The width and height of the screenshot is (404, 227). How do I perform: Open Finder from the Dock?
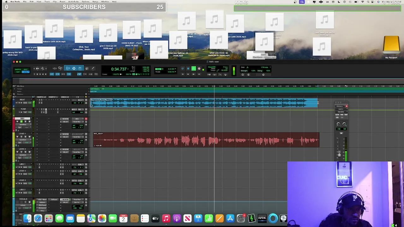pos(27,218)
